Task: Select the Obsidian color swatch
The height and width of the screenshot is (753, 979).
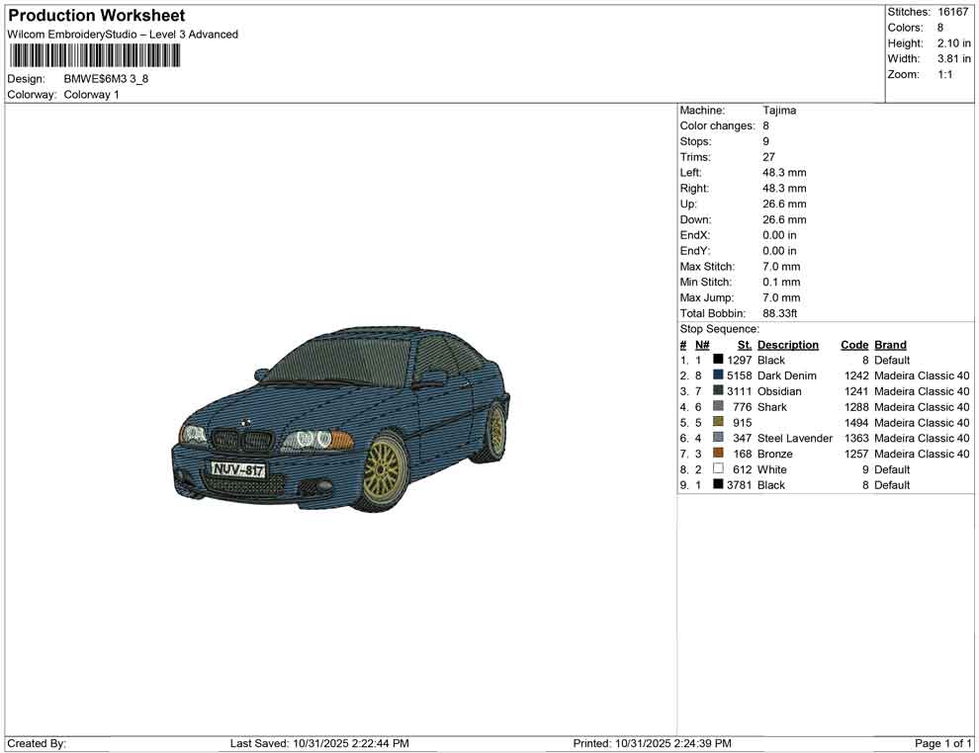Action: coord(717,391)
